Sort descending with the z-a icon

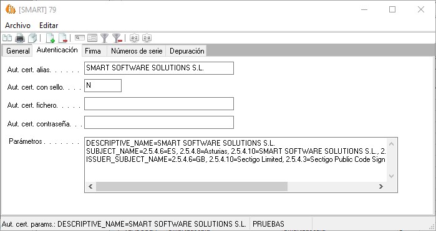point(147,38)
